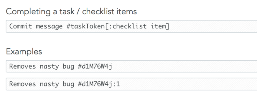This screenshot has width=257, height=106.
Task: Click the word 'nasty' in the first example
Action: (x=49, y=66)
